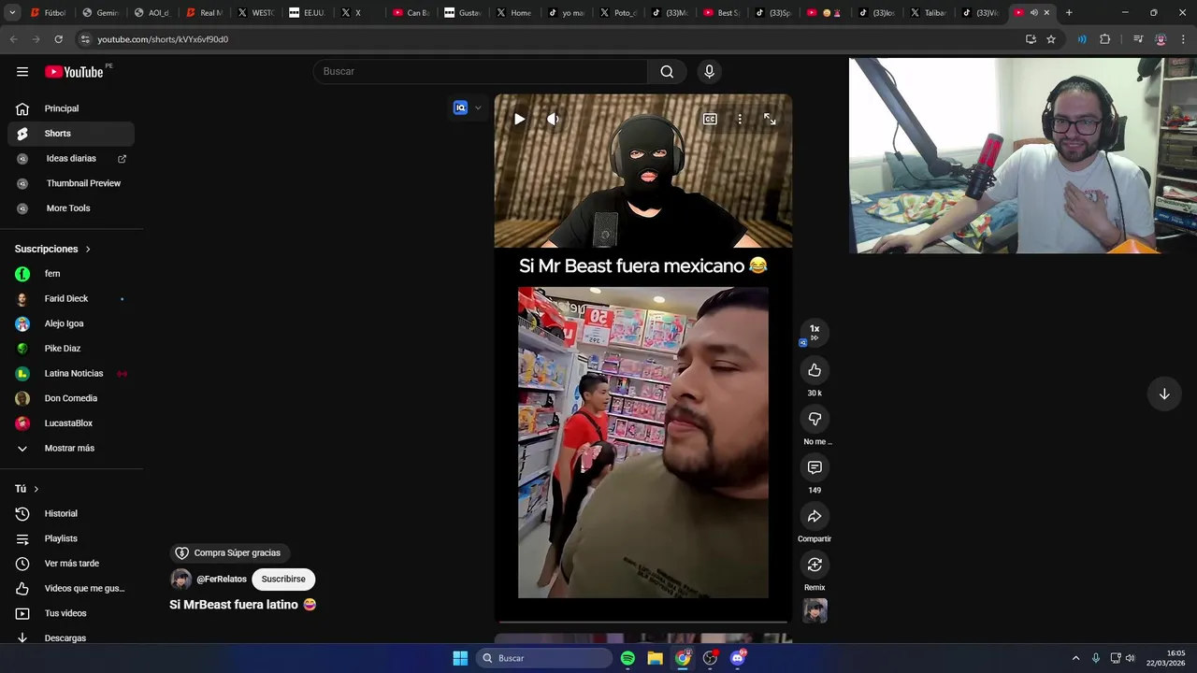Expand subscriptions with Mostrar más
Screen dimensions: 1197x673
[x=71, y=449]
